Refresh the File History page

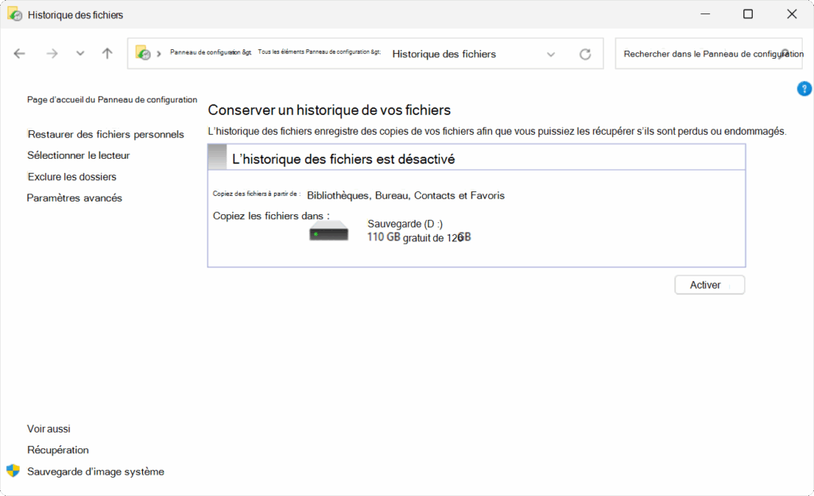pos(585,54)
